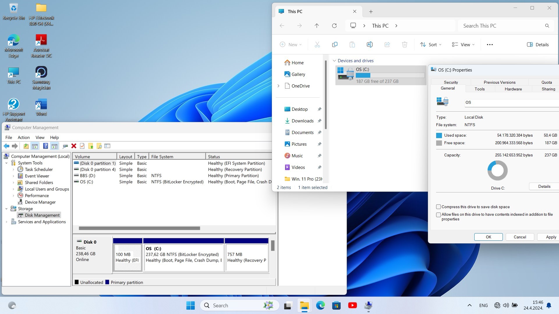Click Microsoft Store icon on taskbar
559x314 pixels.
(336, 305)
